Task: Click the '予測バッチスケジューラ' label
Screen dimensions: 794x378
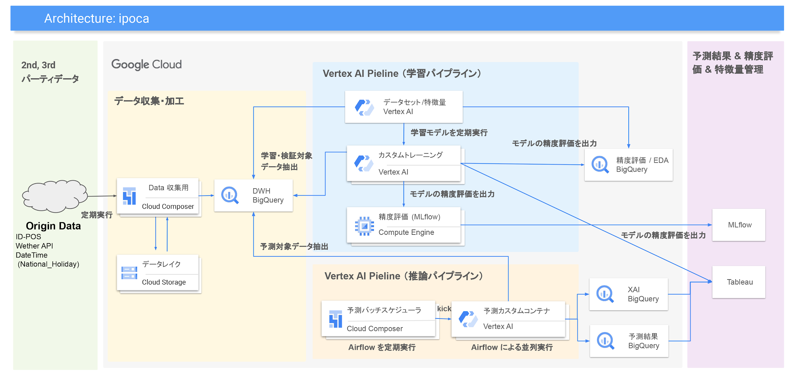Action: (x=384, y=310)
